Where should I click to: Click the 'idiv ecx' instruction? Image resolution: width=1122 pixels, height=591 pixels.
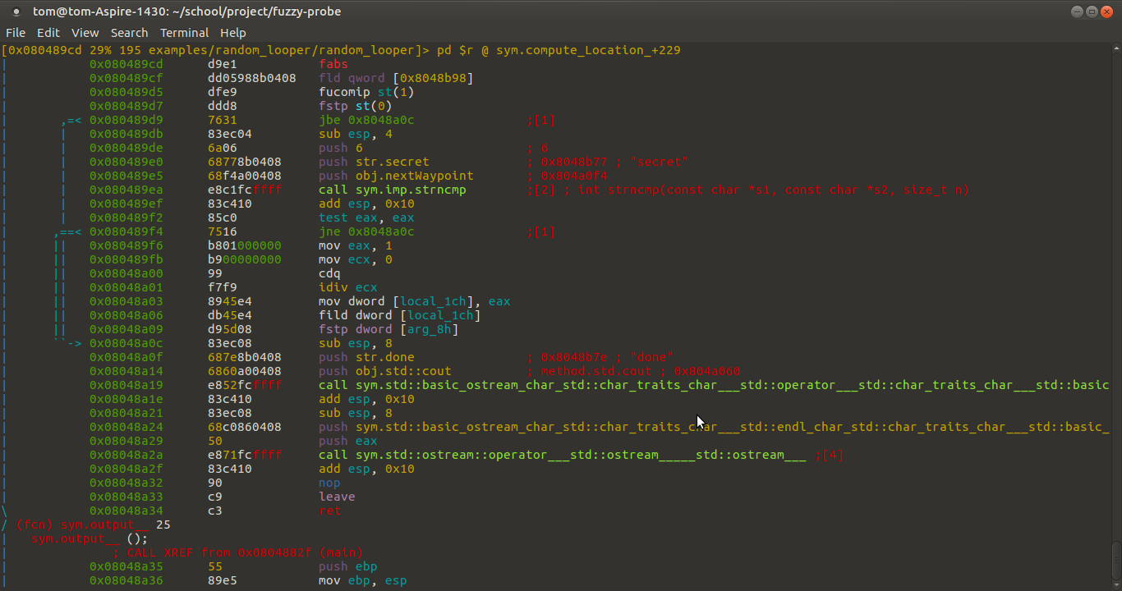pyautogui.click(x=348, y=287)
